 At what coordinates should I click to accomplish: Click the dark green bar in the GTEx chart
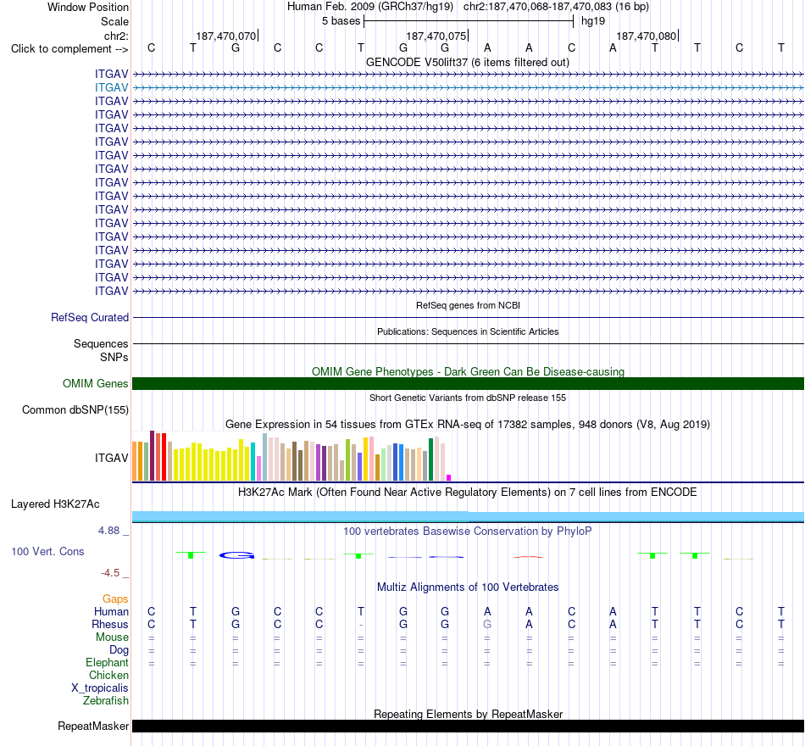click(430, 459)
